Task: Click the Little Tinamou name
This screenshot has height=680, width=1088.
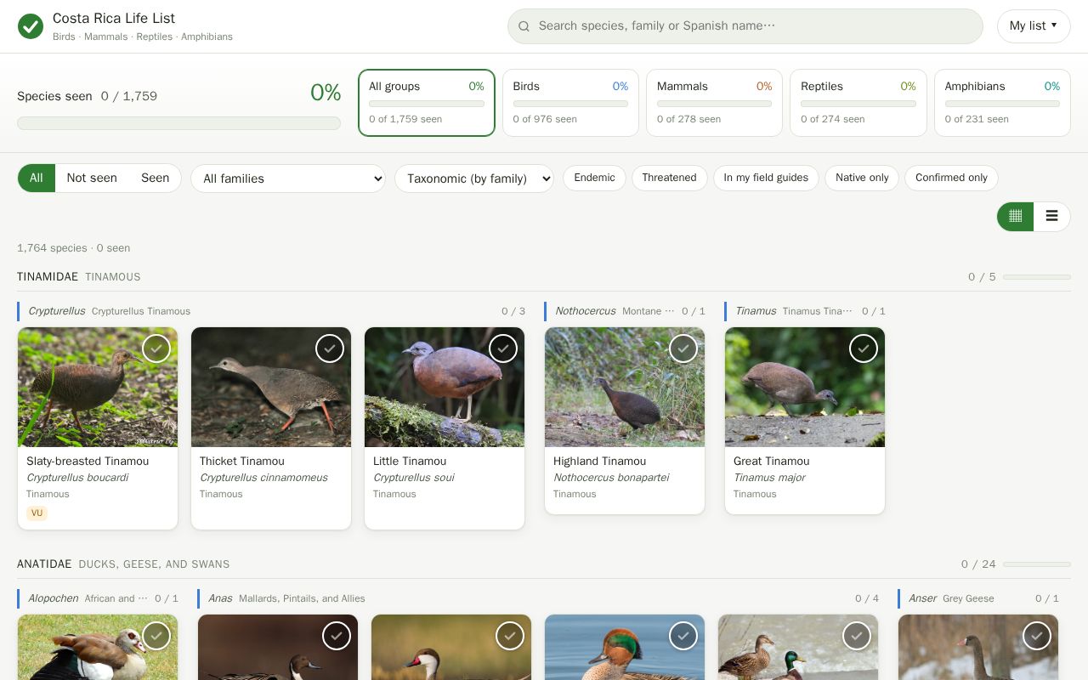Action: click(410, 461)
